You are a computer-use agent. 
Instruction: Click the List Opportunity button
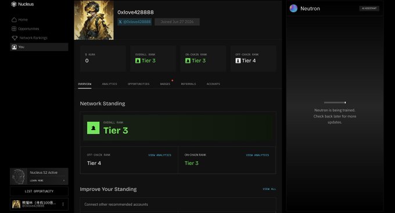tap(39, 191)
